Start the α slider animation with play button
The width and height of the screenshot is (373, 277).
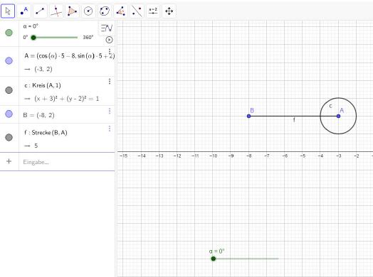pyautogui.click(x=109, y=40)
